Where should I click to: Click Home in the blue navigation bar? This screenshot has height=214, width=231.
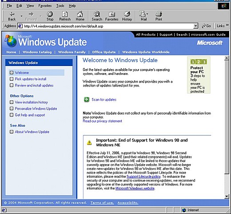(11, 52)
